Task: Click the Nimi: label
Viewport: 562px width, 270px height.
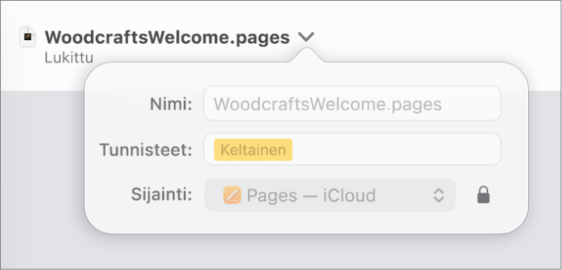Action: (171, 104)
